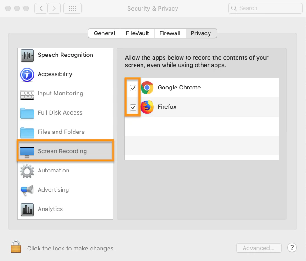Show all preferences via the grid icon
The height and width of the screenshot is (261, 306).
[x=73, y=8]
